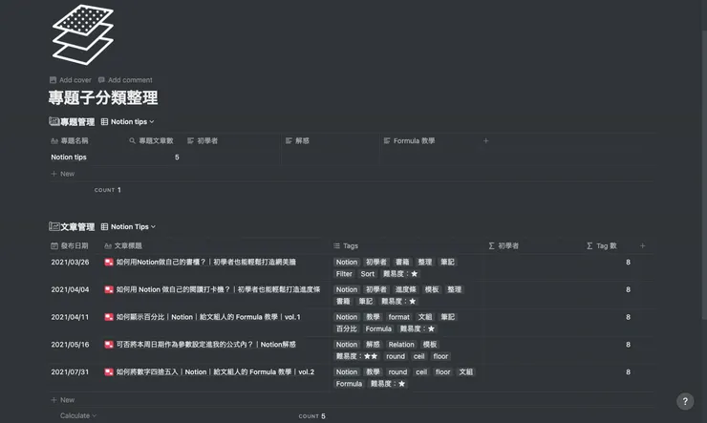Click the 進度條 tag in 2021/04/04 row
The height and width of the screenshot is (423, 707).
(405, 289)
